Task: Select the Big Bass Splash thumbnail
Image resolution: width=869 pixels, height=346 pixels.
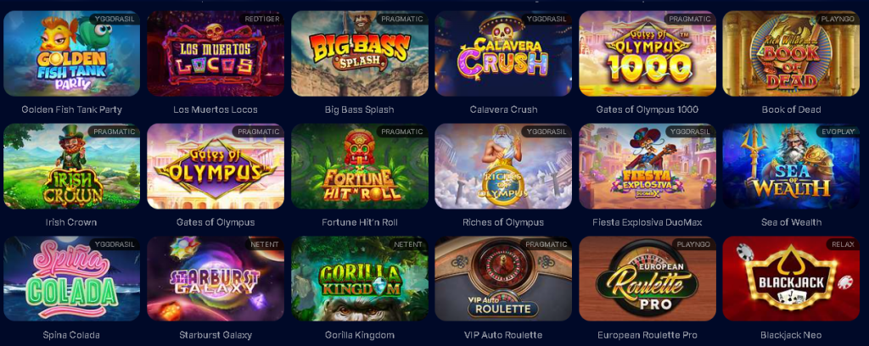Action: (x=359, y=53)
